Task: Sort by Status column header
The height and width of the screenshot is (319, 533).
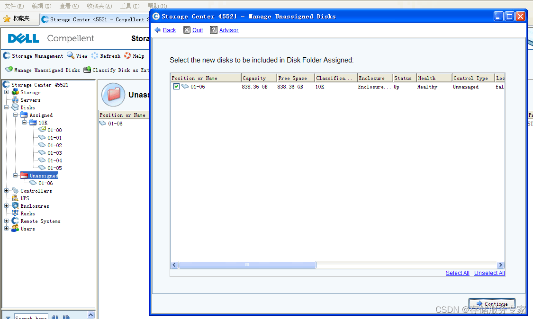Action: coord(405,78)
